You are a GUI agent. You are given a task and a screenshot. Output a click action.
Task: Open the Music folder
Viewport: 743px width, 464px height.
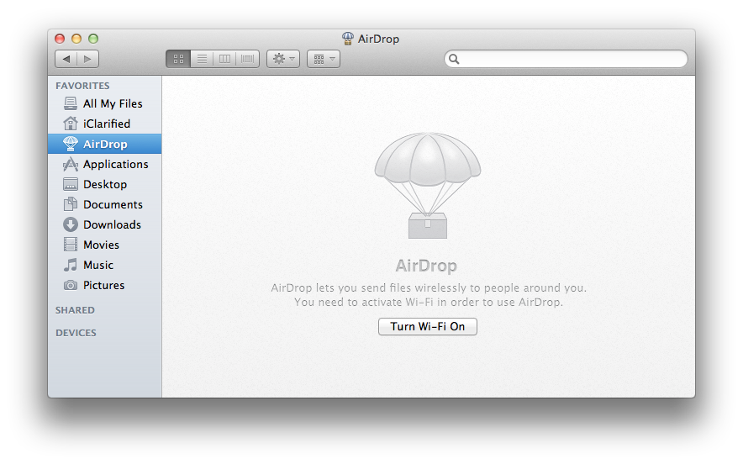98,265
